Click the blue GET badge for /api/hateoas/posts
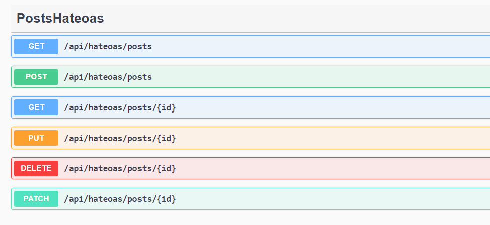 click(36, 46)
